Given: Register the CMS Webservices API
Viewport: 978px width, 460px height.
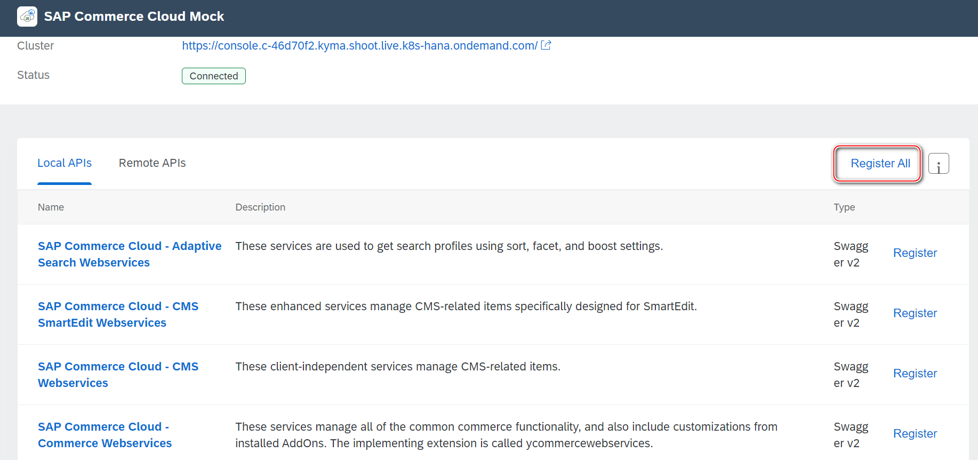Looking at the screenshot, I should [915, 374].
